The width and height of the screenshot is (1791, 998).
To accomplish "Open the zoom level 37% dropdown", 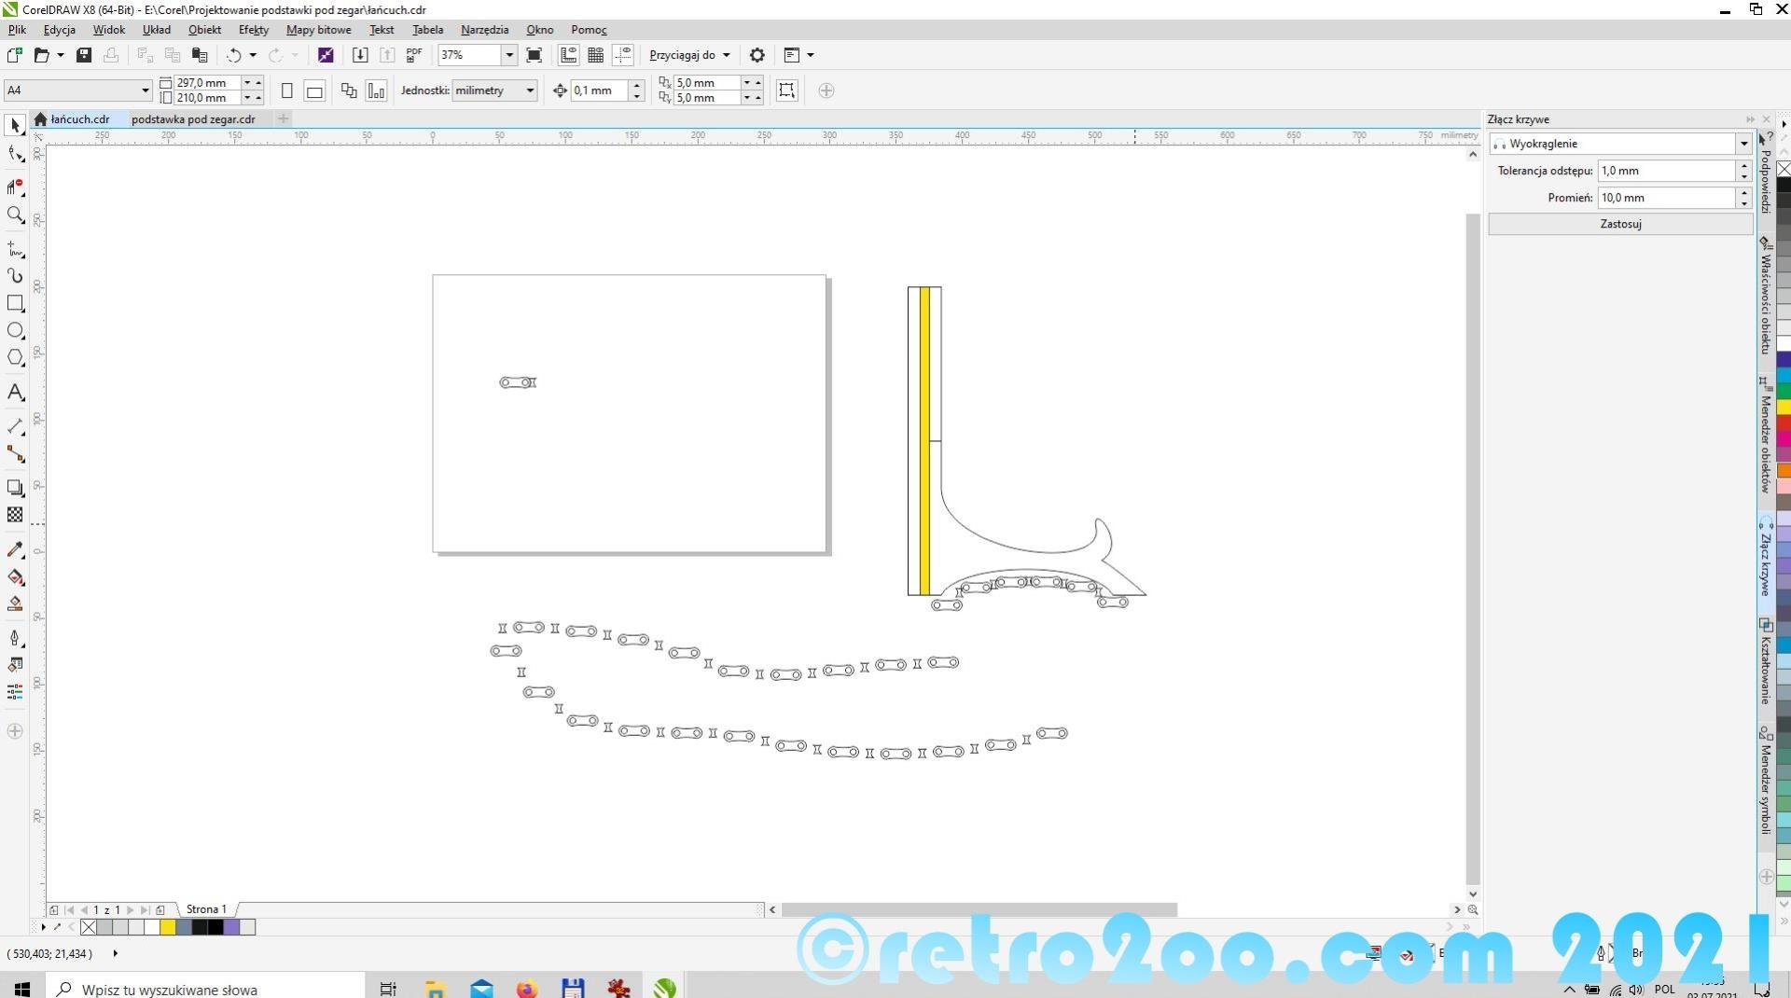I will click(509, 55).
